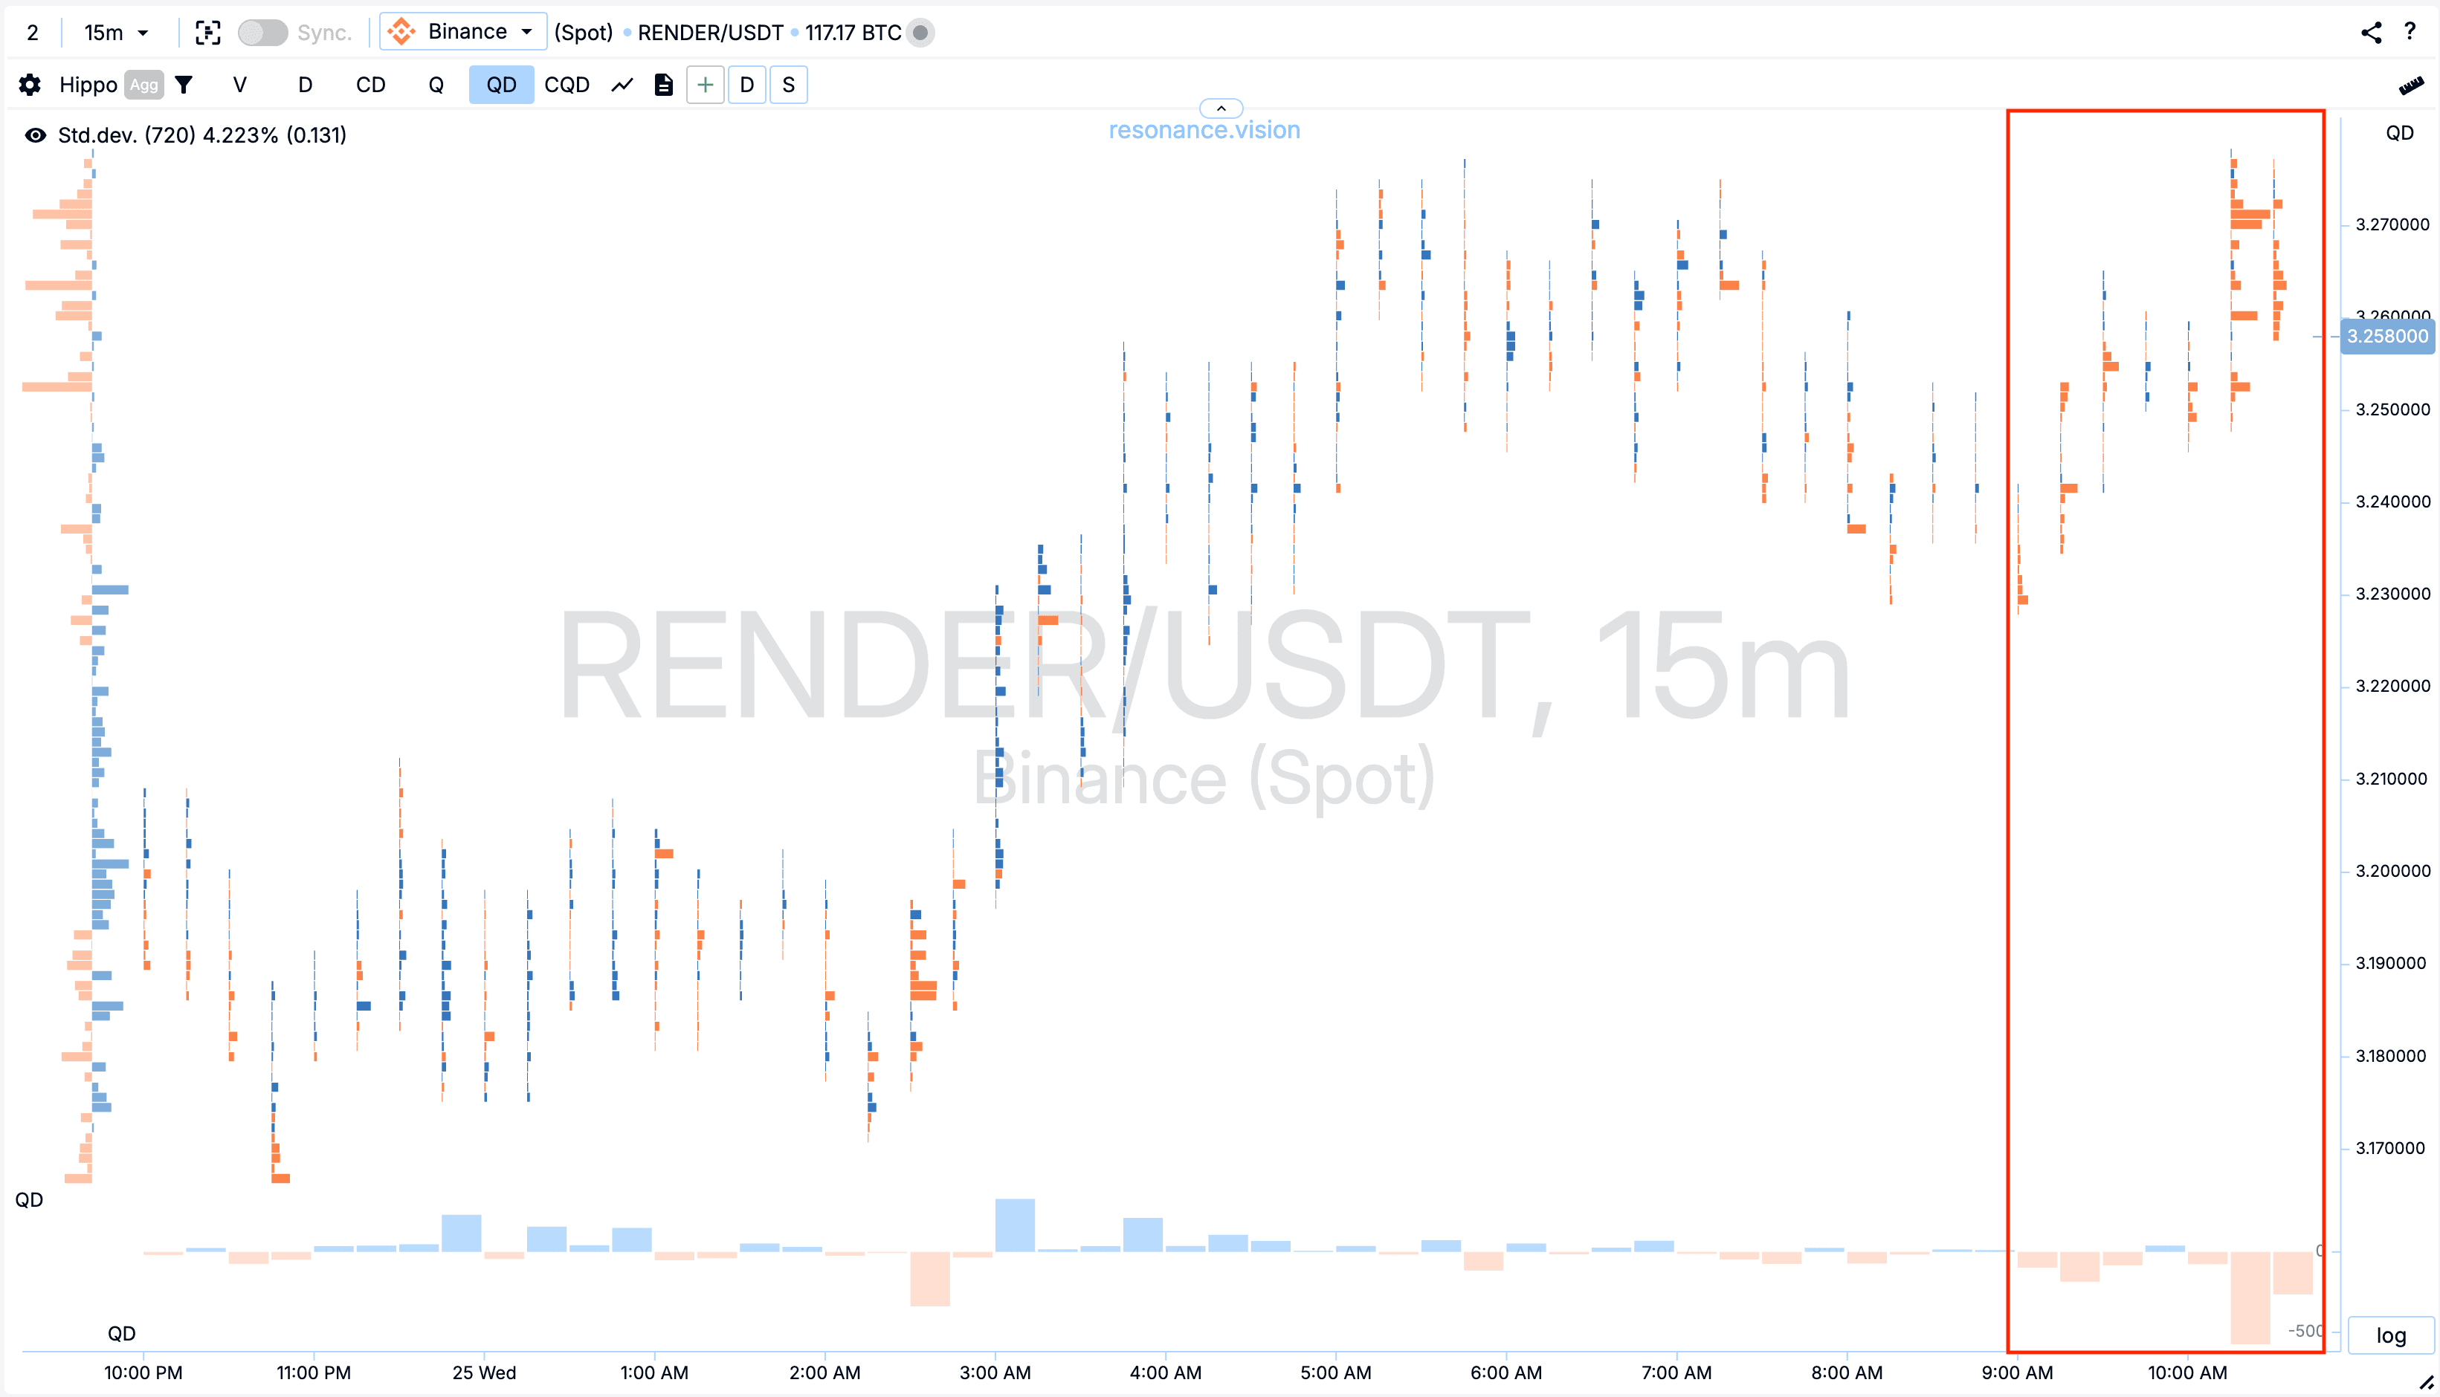
Task: Collapse the top panel chevron
Action: 1221,108
